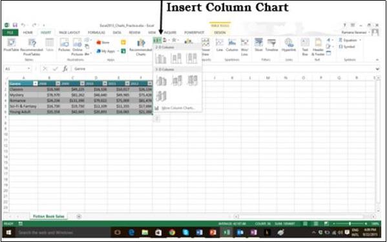Select 2-D 100% Stacked Column chart

[192, 59]
